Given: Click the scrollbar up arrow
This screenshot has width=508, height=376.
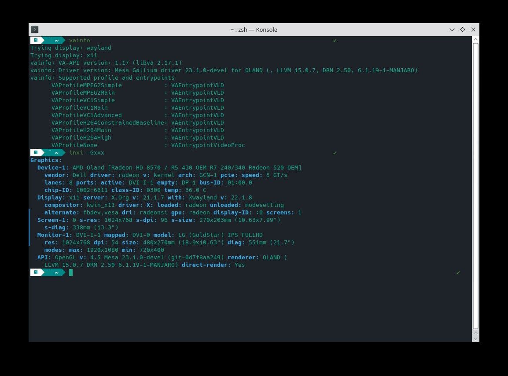Looking at the screenshot, I should pyautogui.click(x=475, y=40).
